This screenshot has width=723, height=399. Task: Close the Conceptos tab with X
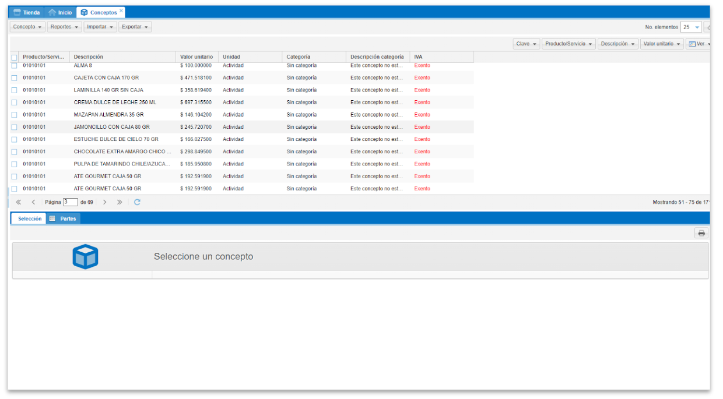[x=121, y=11]
